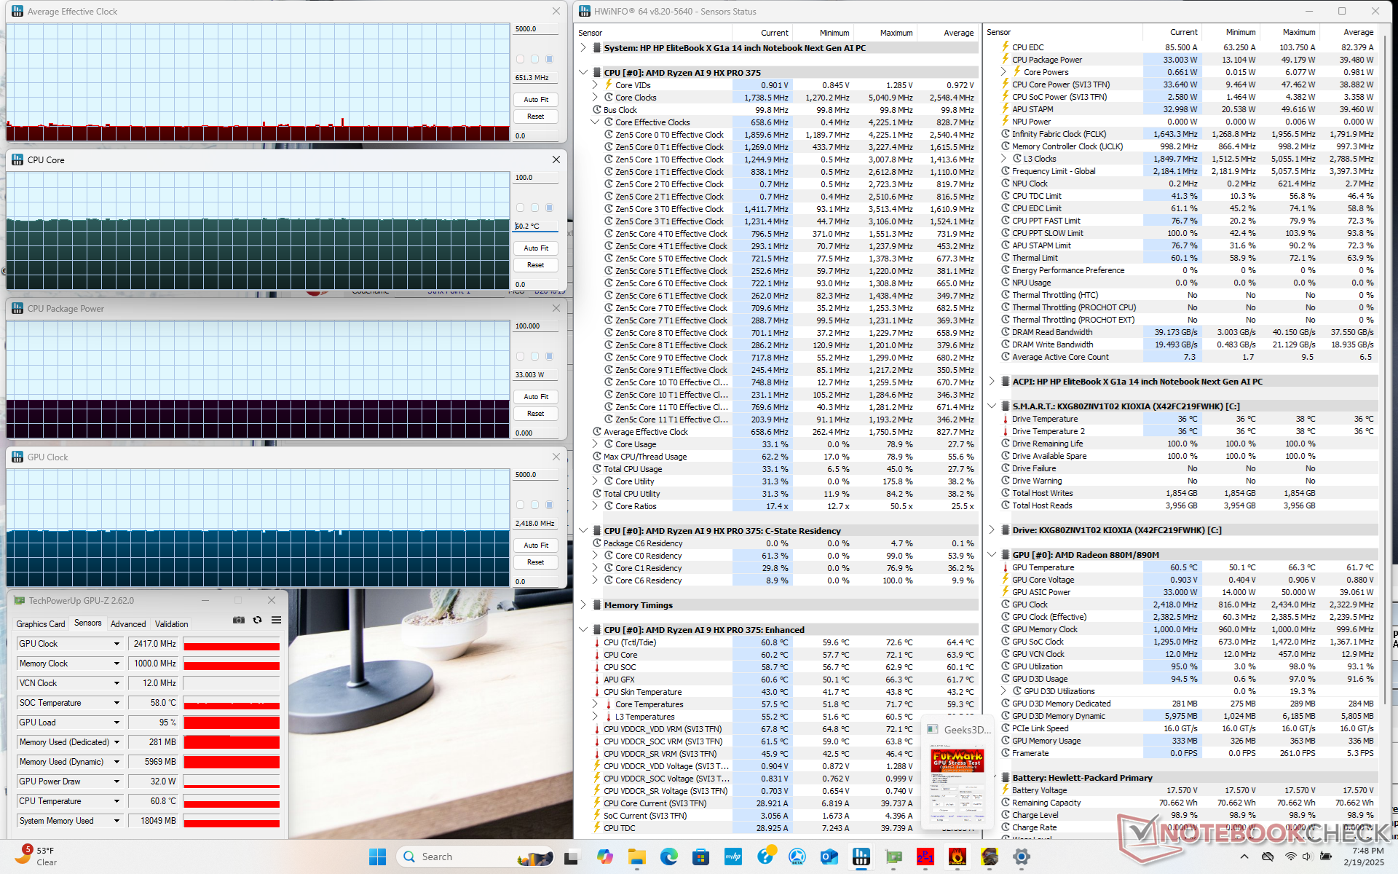Open the GPU-Z hamburger menu
The image size is (1398, 874).
click(x=276, y=620)
